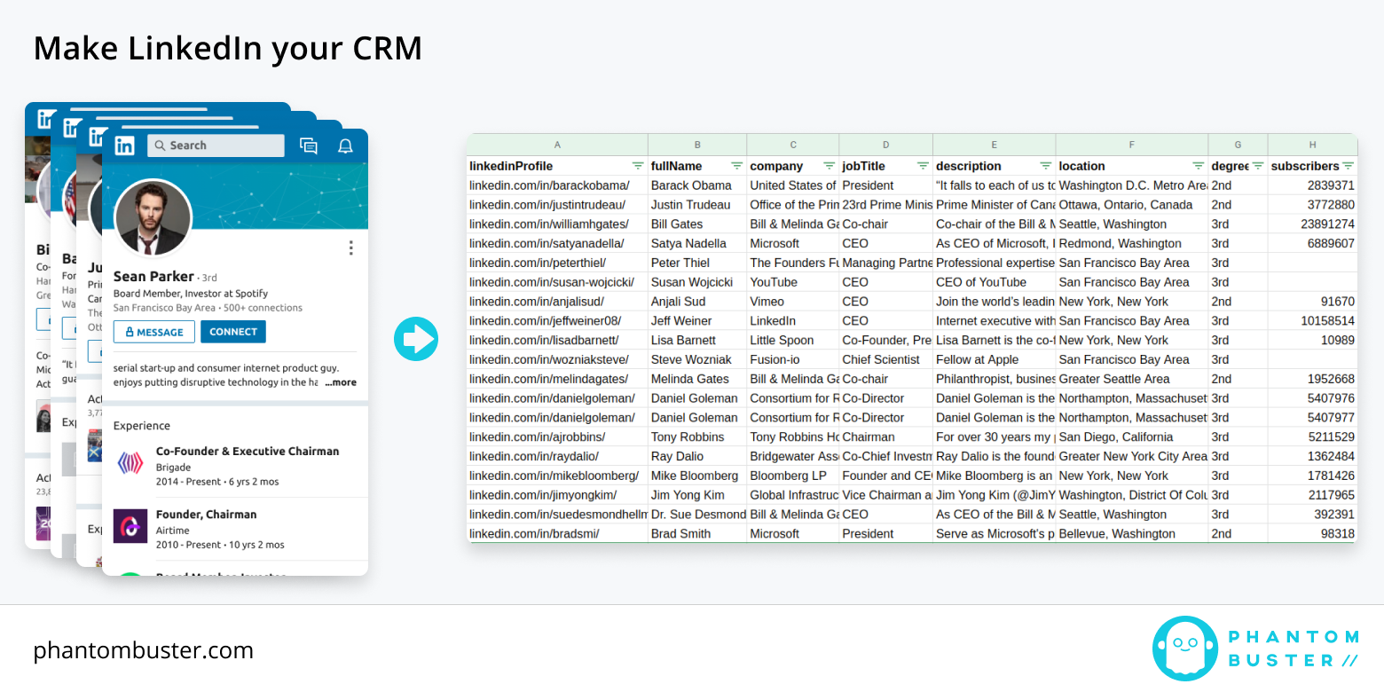1384x692 pixels.
Task: Click the Satya Nadella name cell
Action: pyautogui.click(x=697, y=243)
